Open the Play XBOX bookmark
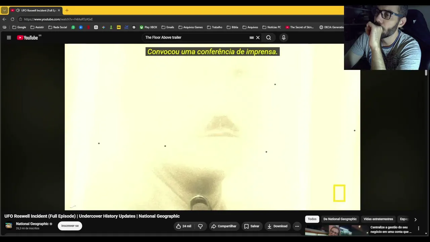 pyautogui.click(x=148, y=27)
